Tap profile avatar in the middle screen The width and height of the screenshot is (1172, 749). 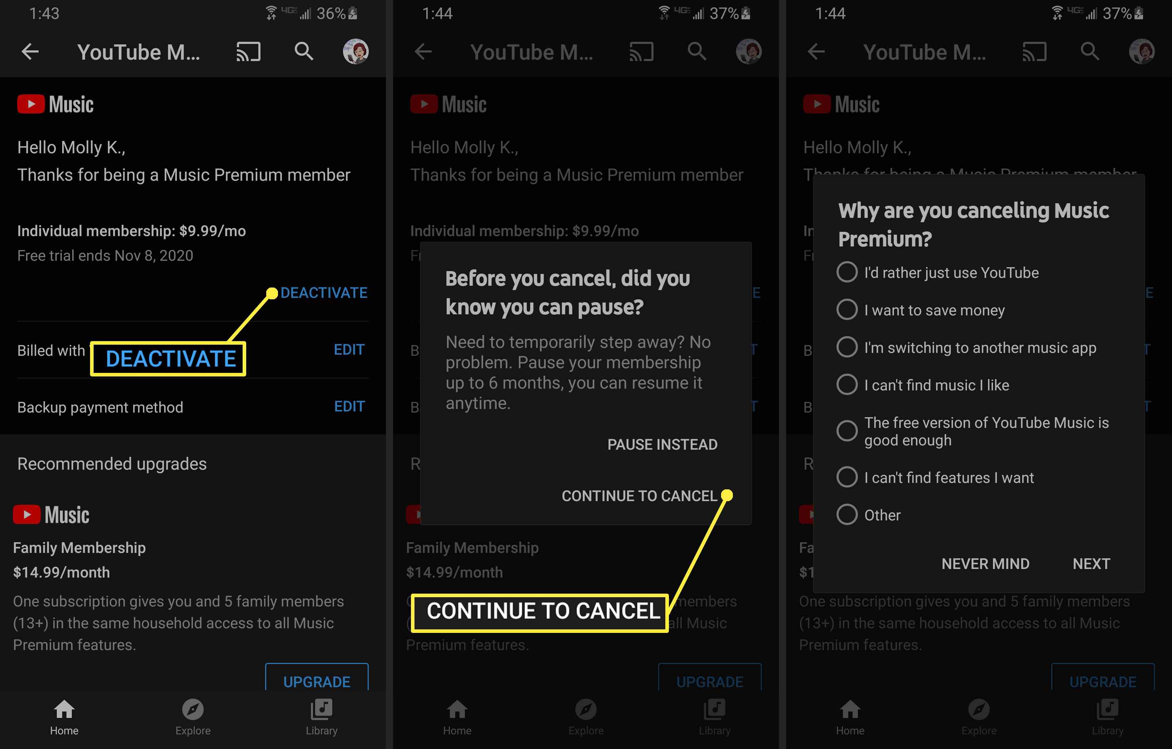pyautogui.click(x=749, y=51)
